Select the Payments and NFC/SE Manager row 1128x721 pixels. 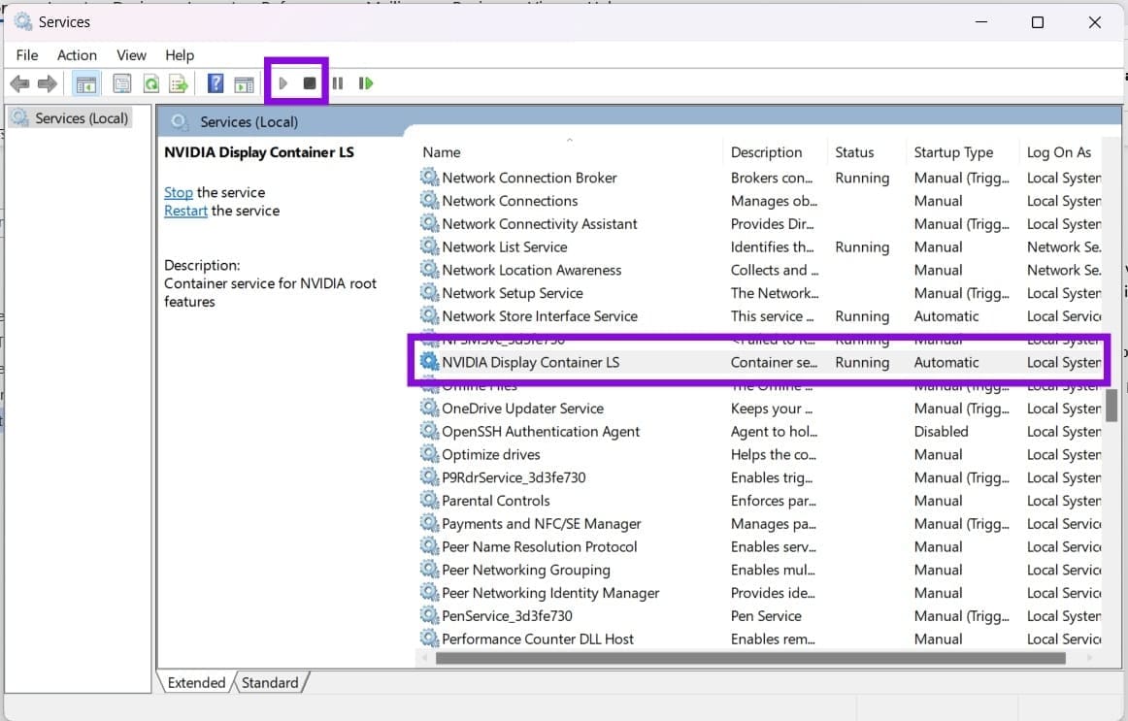point(760,523)
